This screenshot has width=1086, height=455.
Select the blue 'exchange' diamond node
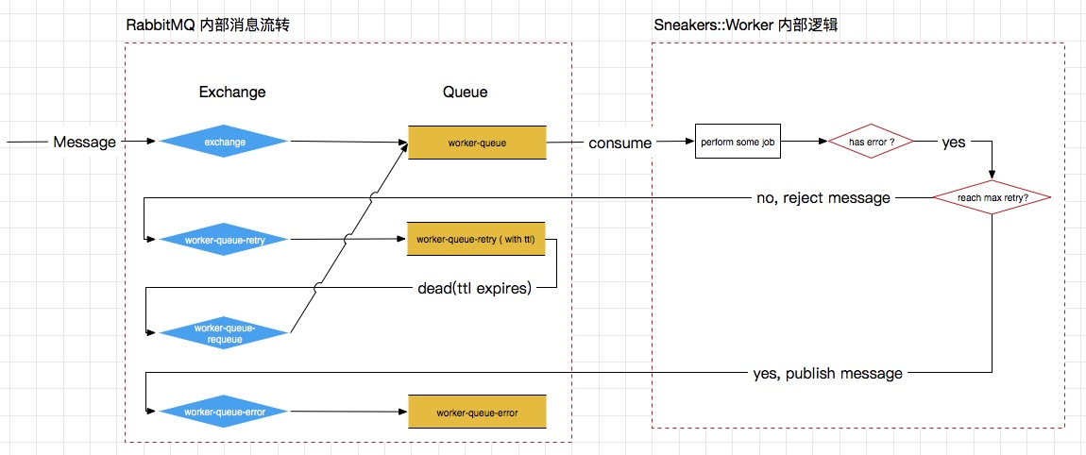(224, 142)
